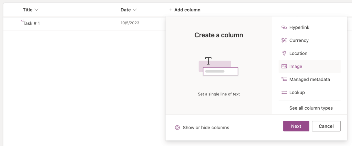This screenshot has height=146, width=352.
Task: Open the Title column dropdown chevron
Action: pos(36,10)
